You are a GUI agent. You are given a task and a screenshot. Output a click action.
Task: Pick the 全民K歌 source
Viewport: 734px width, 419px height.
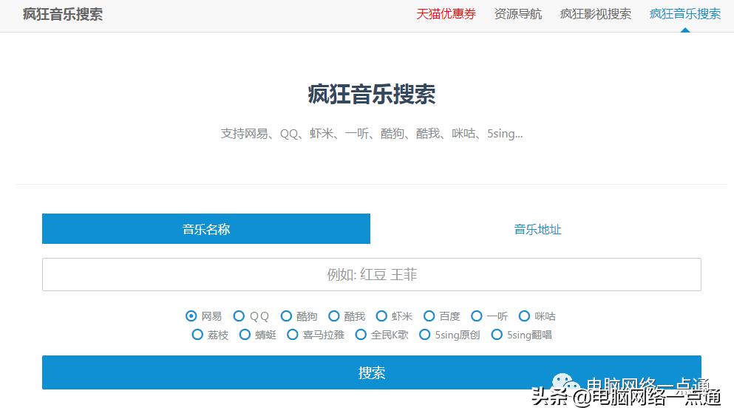click(x=361, y=335)
